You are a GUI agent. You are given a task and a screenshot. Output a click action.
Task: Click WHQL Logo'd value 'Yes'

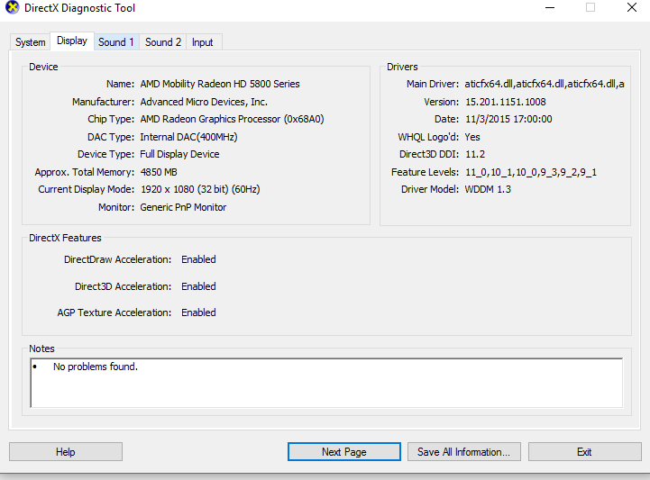[x=472, y=137]
